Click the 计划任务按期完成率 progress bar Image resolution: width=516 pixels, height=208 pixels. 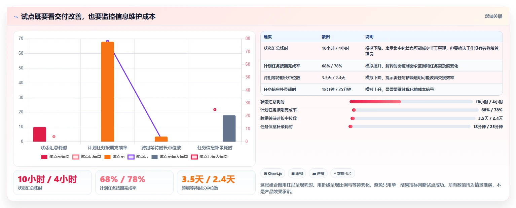pyautogui.click(x=415, y=110)
